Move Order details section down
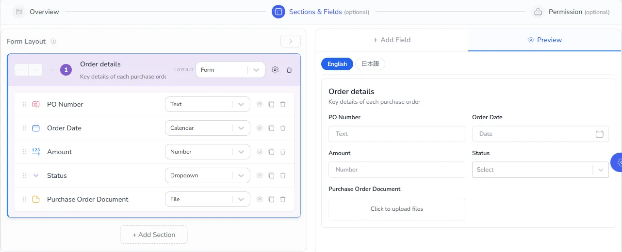Image resolution: width=622 pixels, height=252 pixels. point(36,70)
